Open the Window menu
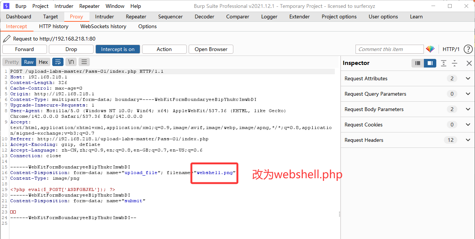 [115, 6]
